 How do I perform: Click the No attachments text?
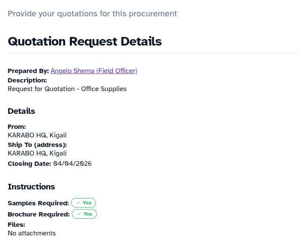[32, 233]
